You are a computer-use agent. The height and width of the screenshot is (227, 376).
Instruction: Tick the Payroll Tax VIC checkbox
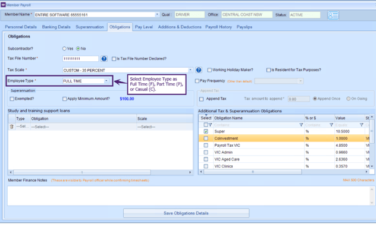(x=206, y=146)
